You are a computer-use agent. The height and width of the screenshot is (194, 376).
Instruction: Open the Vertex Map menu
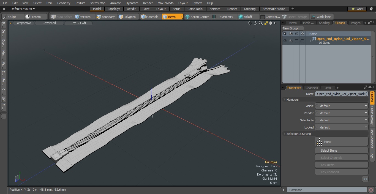click(x=98, y=3)
